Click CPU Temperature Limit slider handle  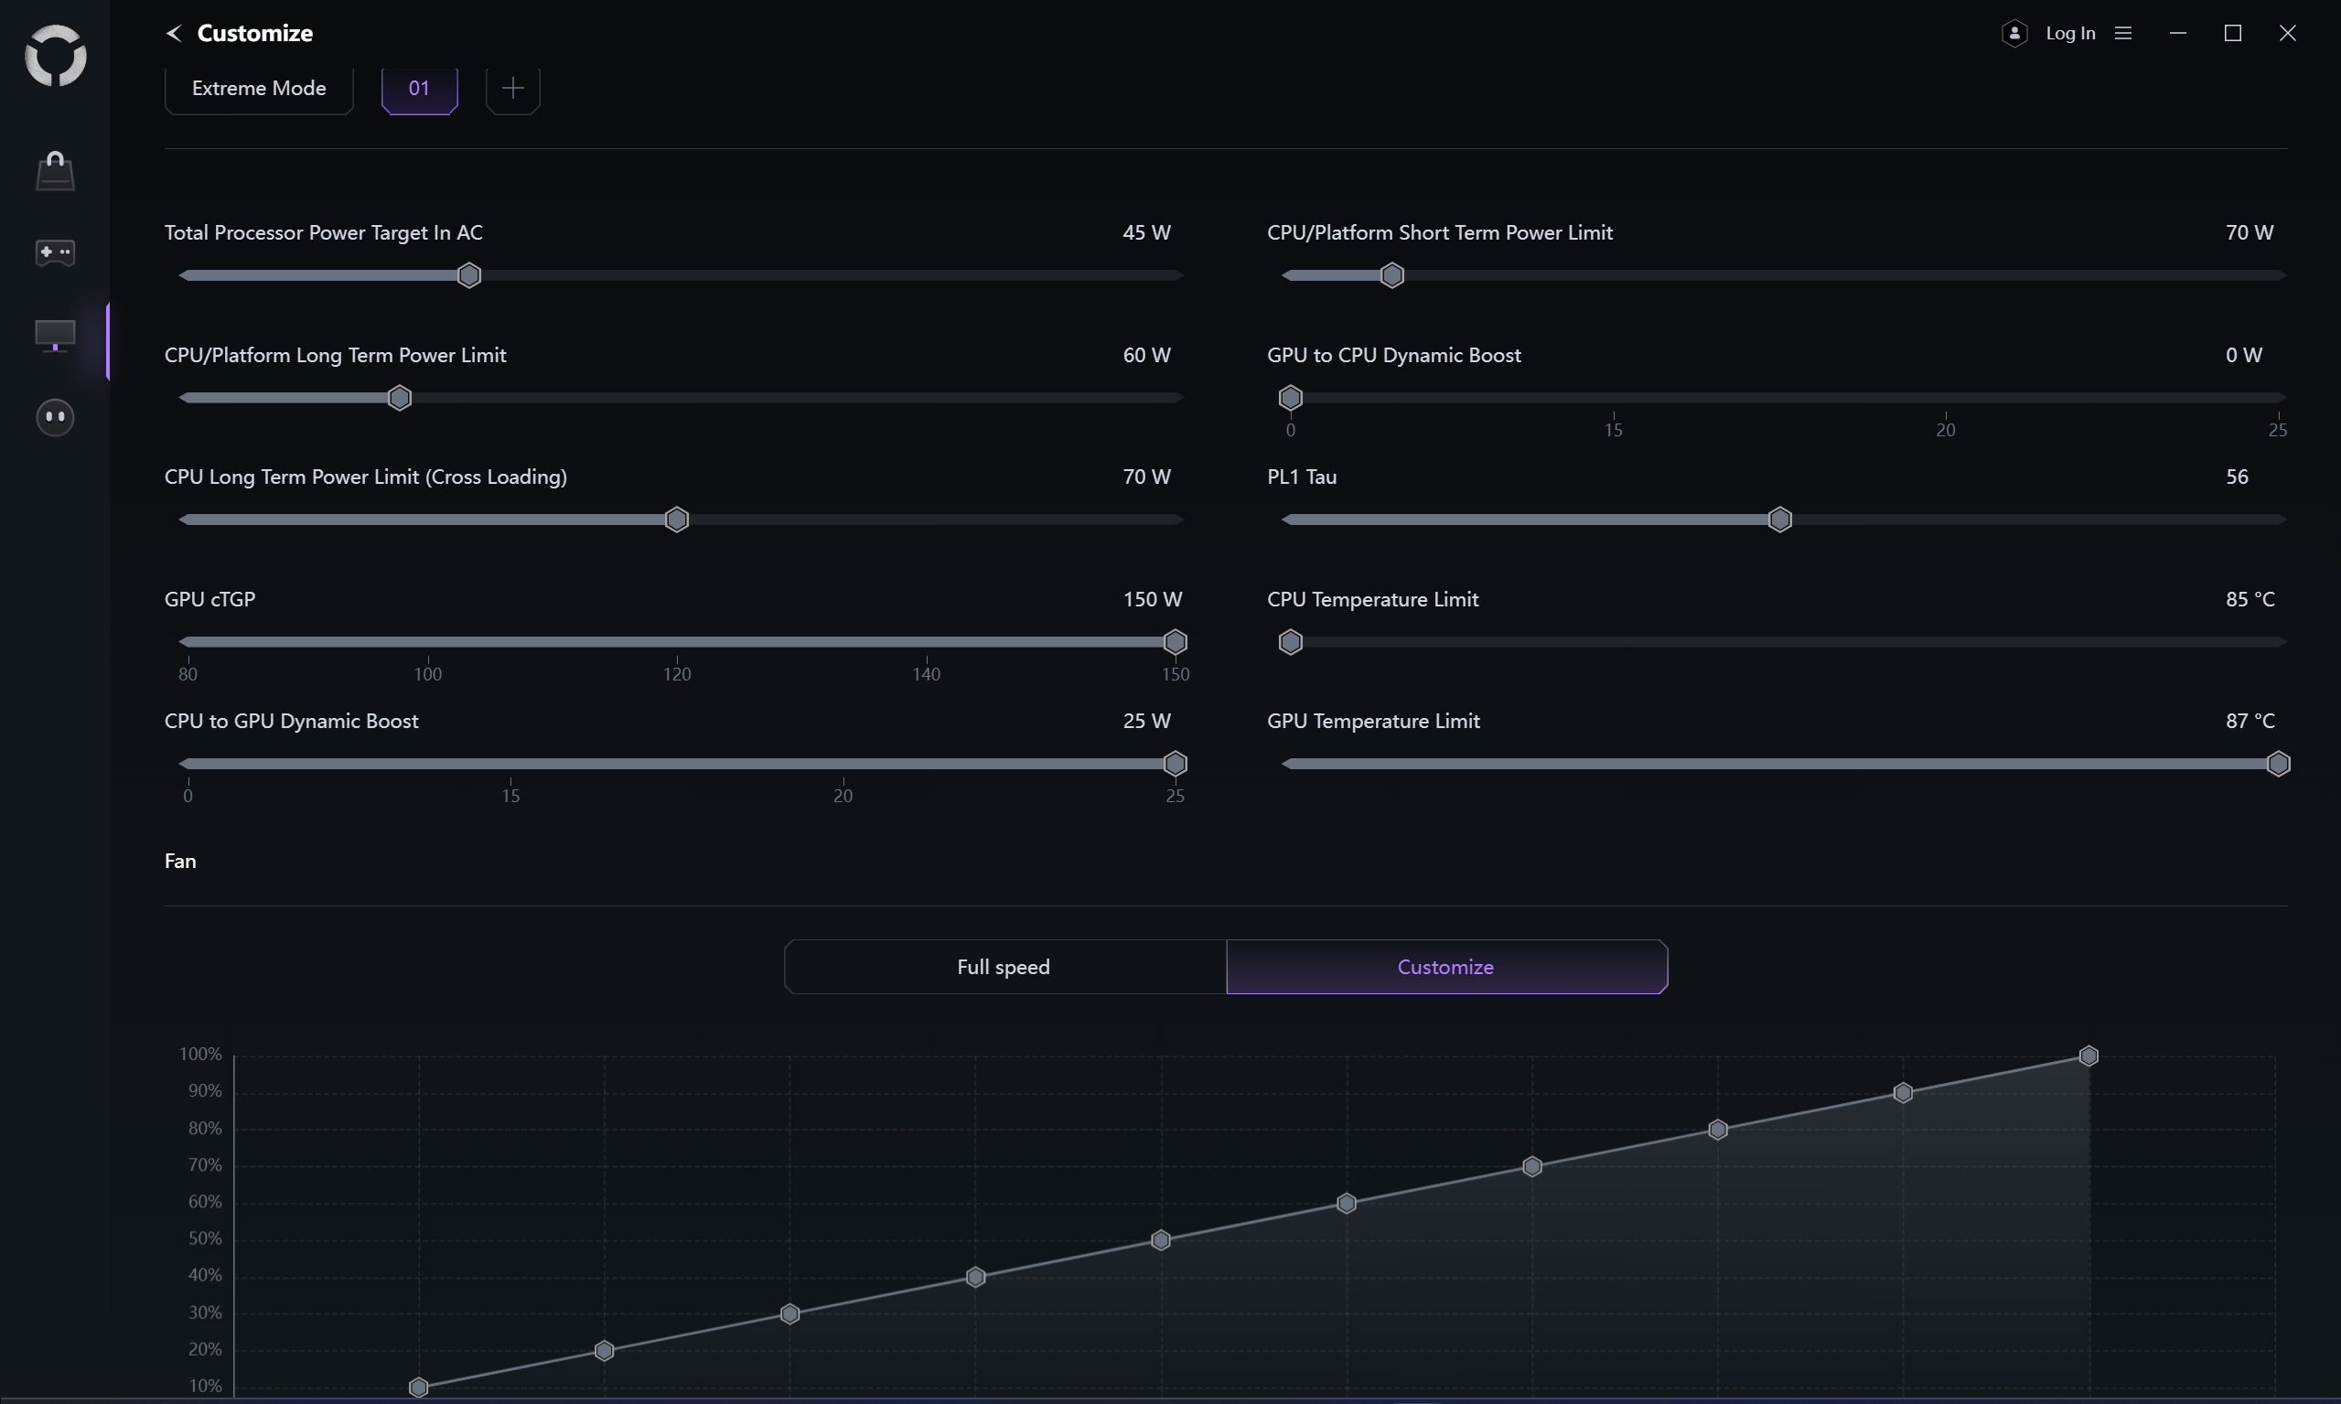click(1290, 642)
